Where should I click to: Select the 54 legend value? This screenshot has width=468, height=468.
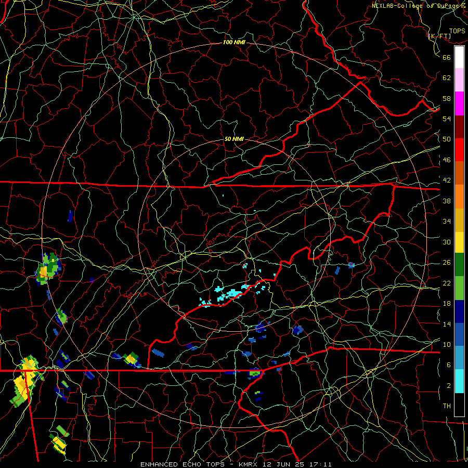tap(447, 119)
